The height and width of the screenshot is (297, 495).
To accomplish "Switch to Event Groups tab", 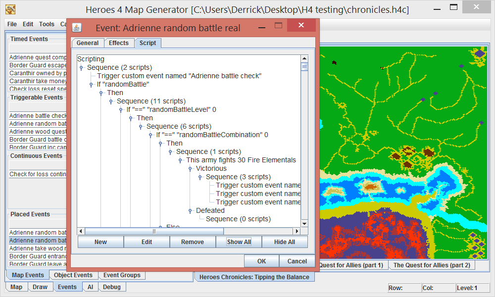I will click(x=122, y=275).
